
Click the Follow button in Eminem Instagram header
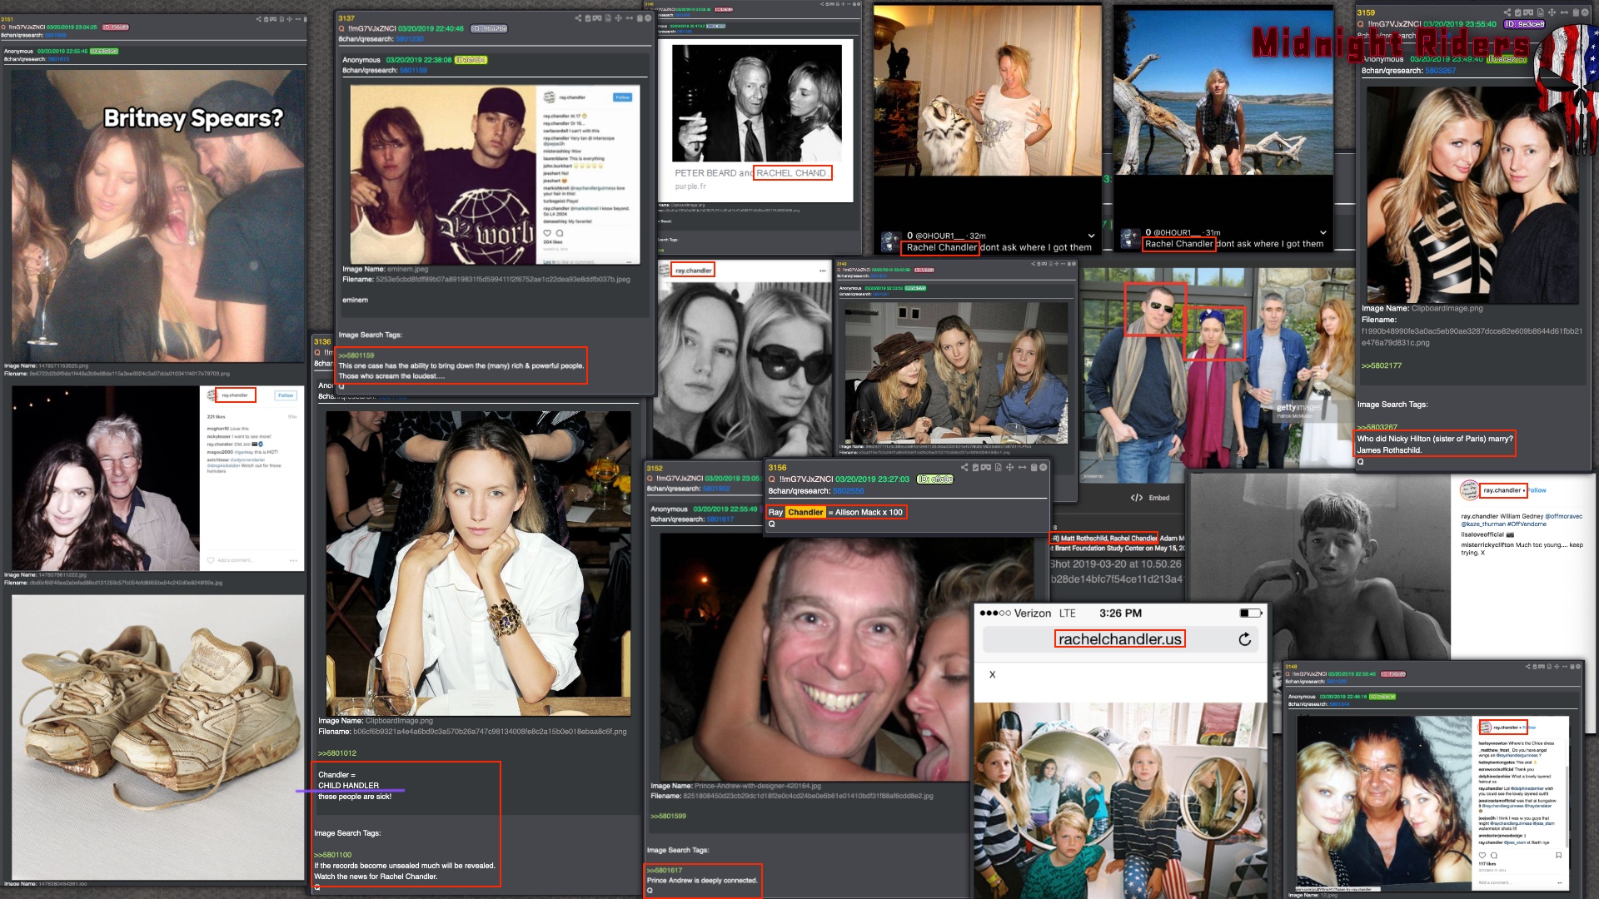click(623, 97)
